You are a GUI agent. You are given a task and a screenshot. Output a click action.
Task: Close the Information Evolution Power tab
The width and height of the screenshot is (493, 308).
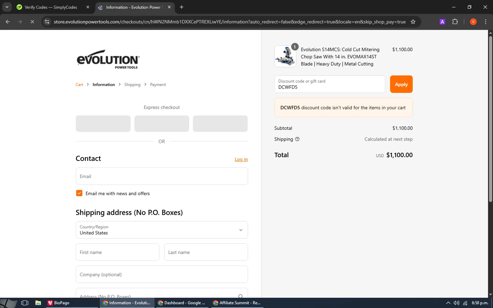pyautogui.click(x=169, y=7)
